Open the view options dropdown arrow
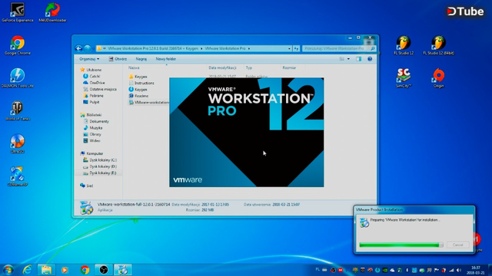 [x=348, y=59]
